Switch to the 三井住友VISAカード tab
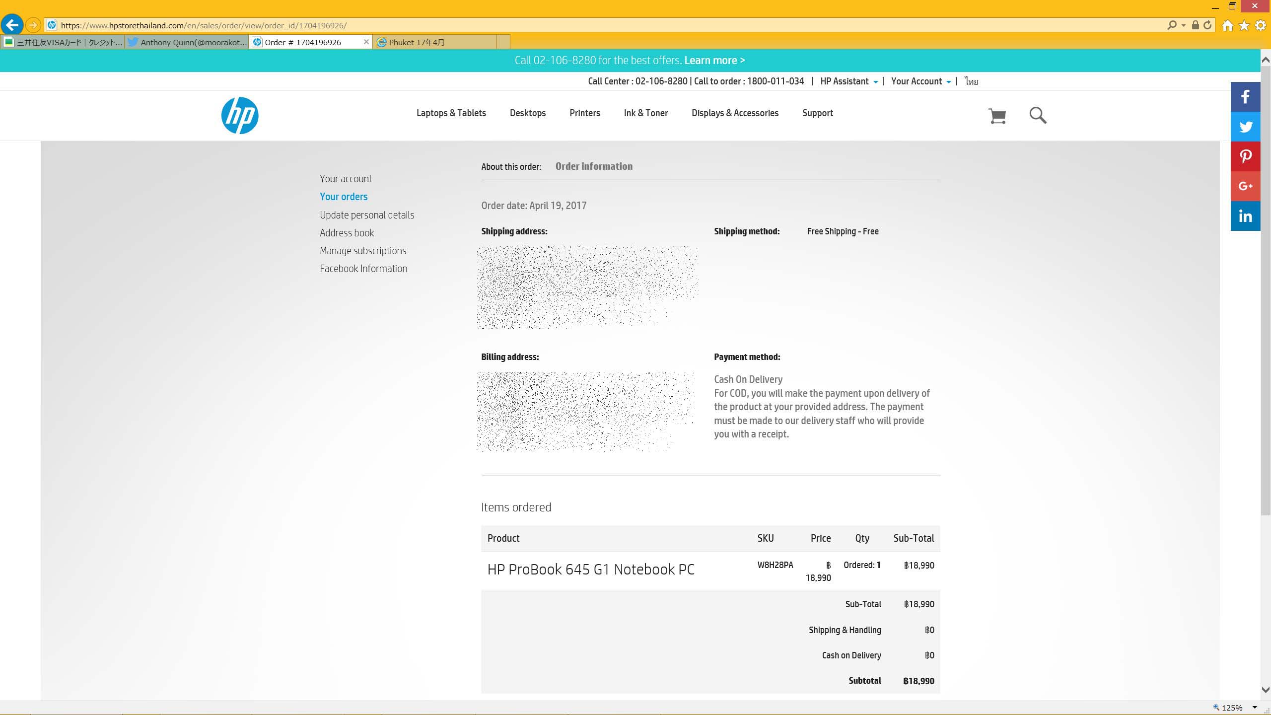The width and height of the screenshot is (1271, 715). pyautogui.click(x=63, y=42)
